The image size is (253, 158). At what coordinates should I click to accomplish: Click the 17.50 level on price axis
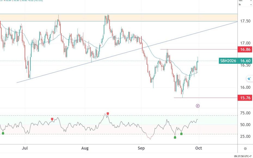click(245, 21)
